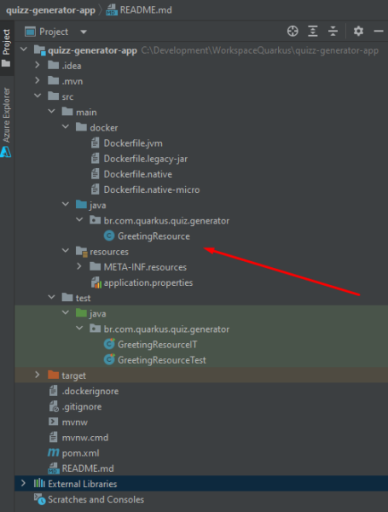Select the Project tab in left sidebar
388x512 pixels.
7,48
